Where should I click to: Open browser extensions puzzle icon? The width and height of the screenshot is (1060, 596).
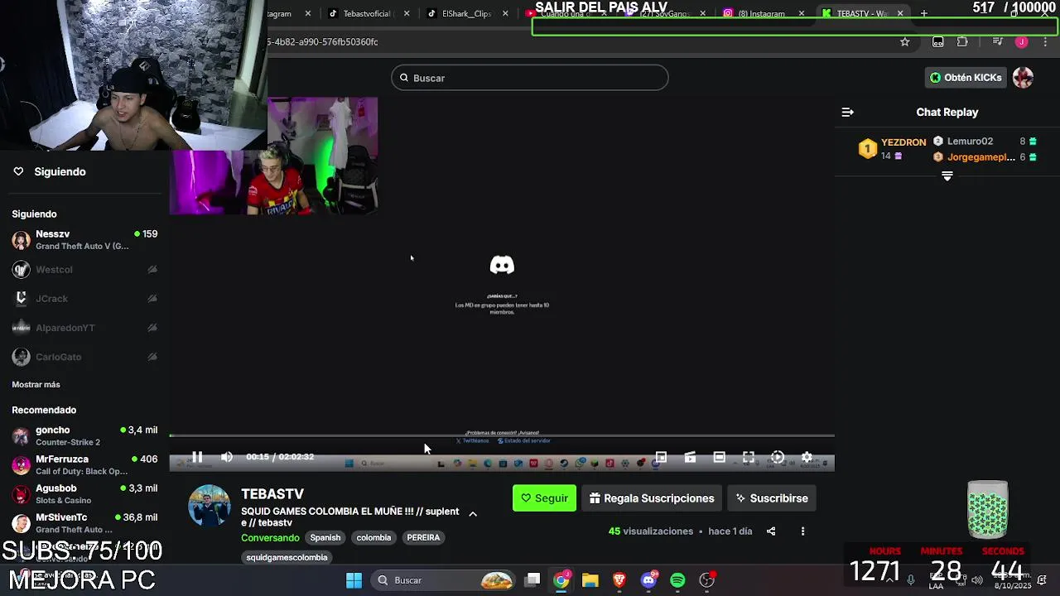pos(962,42)
